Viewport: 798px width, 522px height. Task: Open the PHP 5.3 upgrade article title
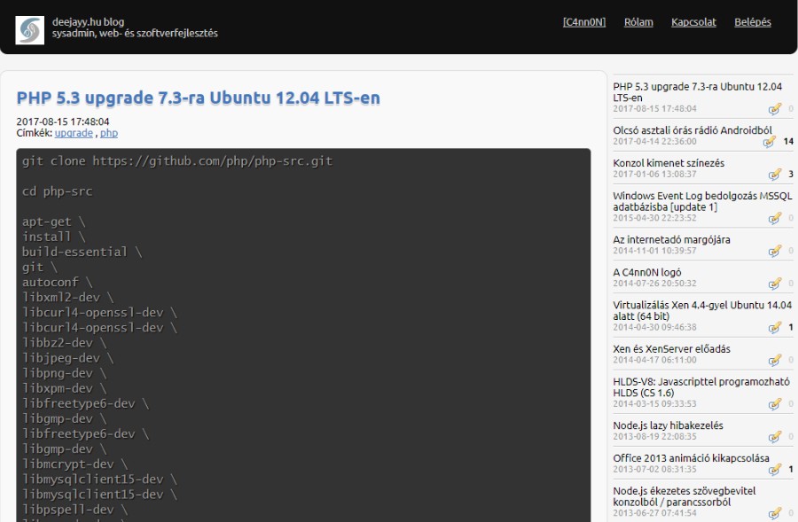[x=198, y=97]
